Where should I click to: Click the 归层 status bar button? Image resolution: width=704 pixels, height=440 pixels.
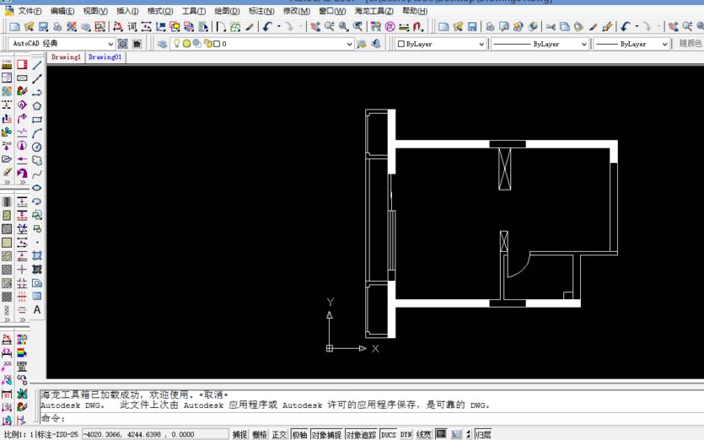click(482, 434)
